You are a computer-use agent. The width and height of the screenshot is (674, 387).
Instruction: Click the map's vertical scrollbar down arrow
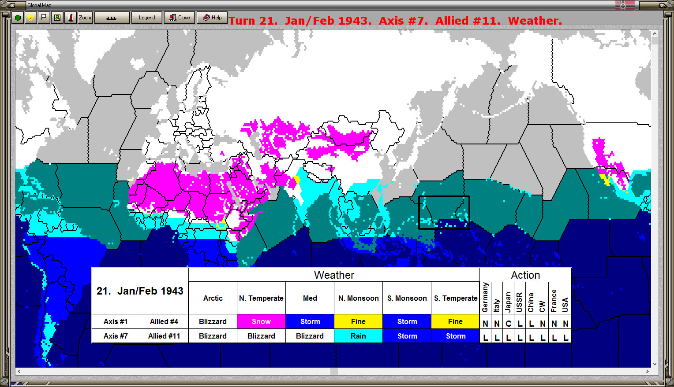[655, 364]
